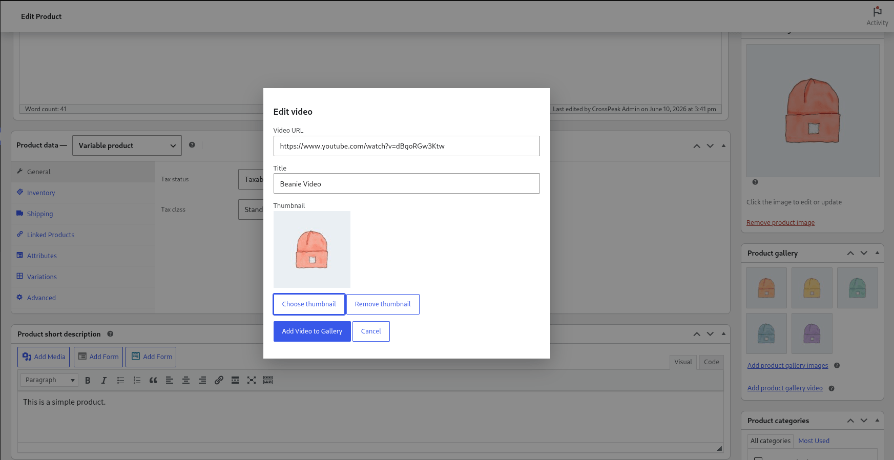Collapse the Product categories panel
Viewport: 894px width, 460px height.
point(877,420)
